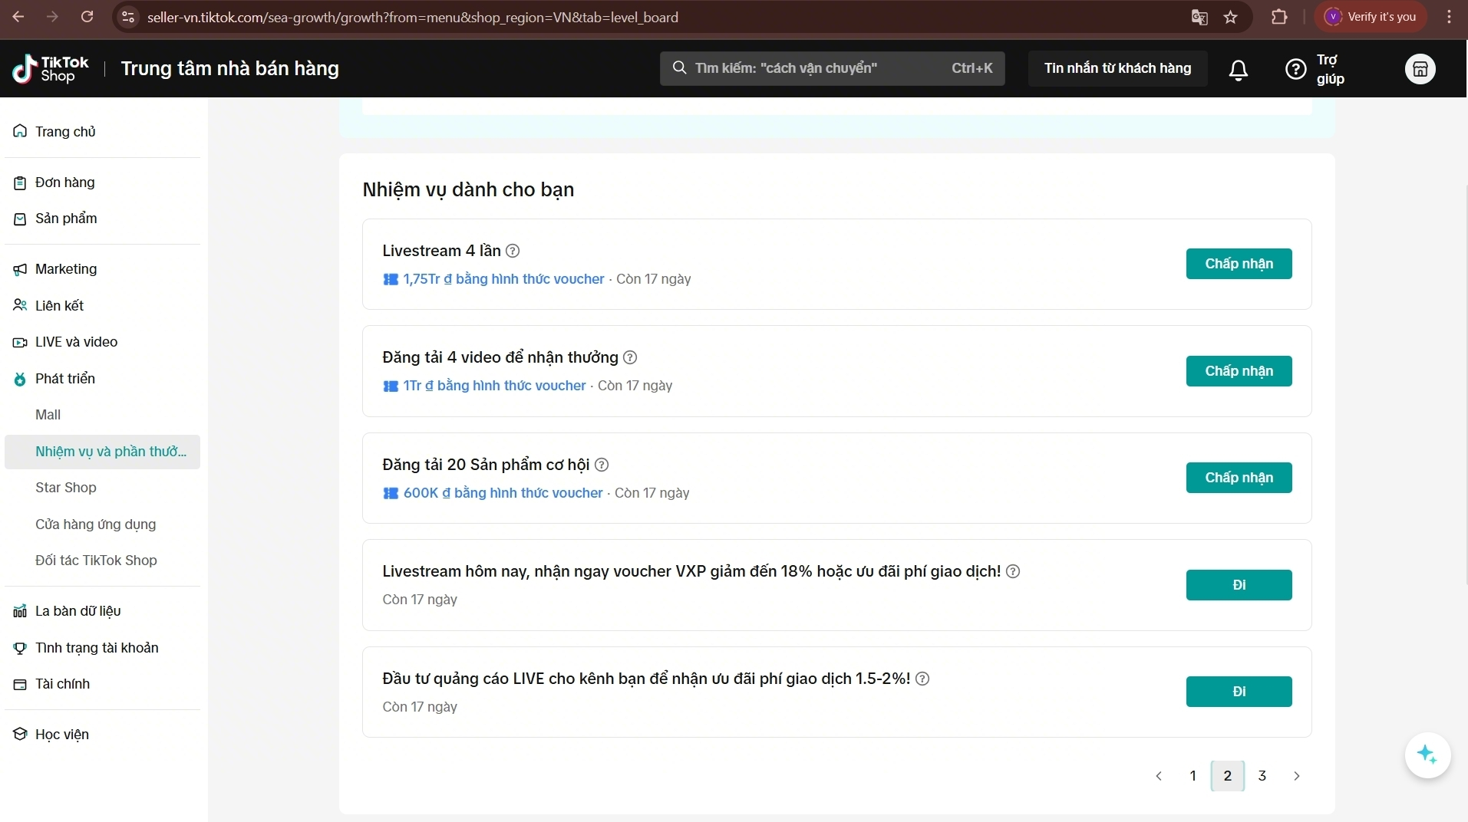1468x822 pixels.
Task: Select Nhiệm vụ và phần thưởng item
Action: (x=102, y=452)
